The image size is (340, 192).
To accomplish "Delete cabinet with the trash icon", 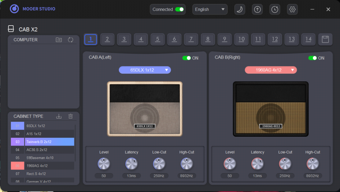I will tap(71, 116).
